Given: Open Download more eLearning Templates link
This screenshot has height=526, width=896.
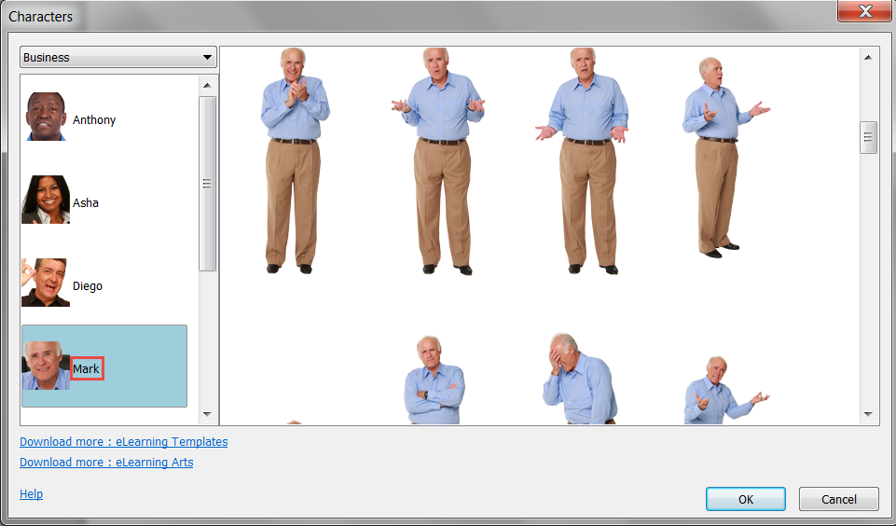Looking at the screenshot, I should pyautogui.click(x=123, y=442).
